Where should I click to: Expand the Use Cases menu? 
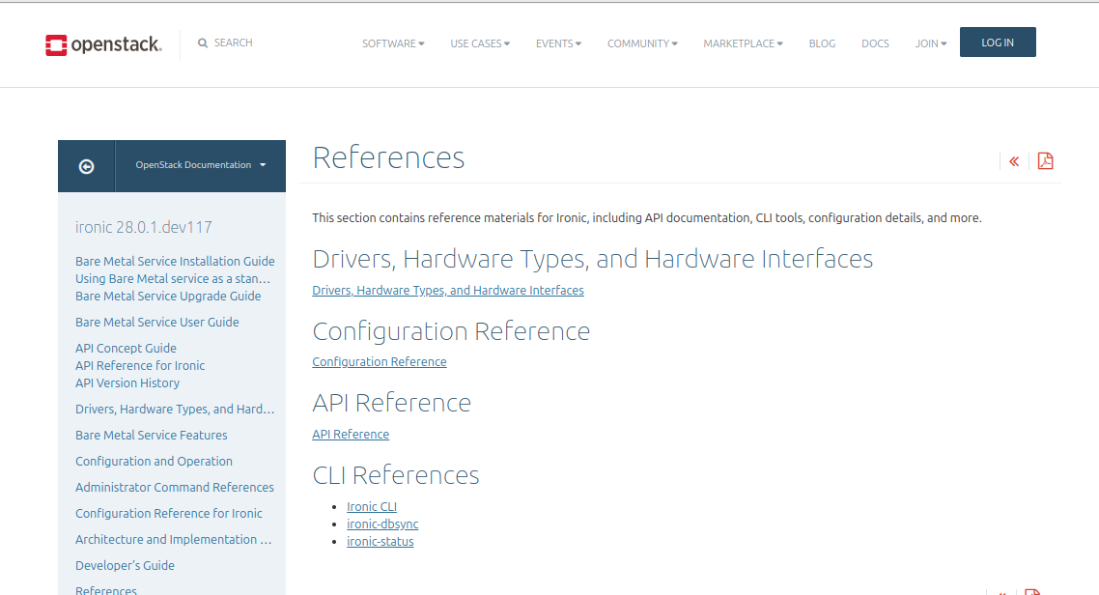click(480, 43)
